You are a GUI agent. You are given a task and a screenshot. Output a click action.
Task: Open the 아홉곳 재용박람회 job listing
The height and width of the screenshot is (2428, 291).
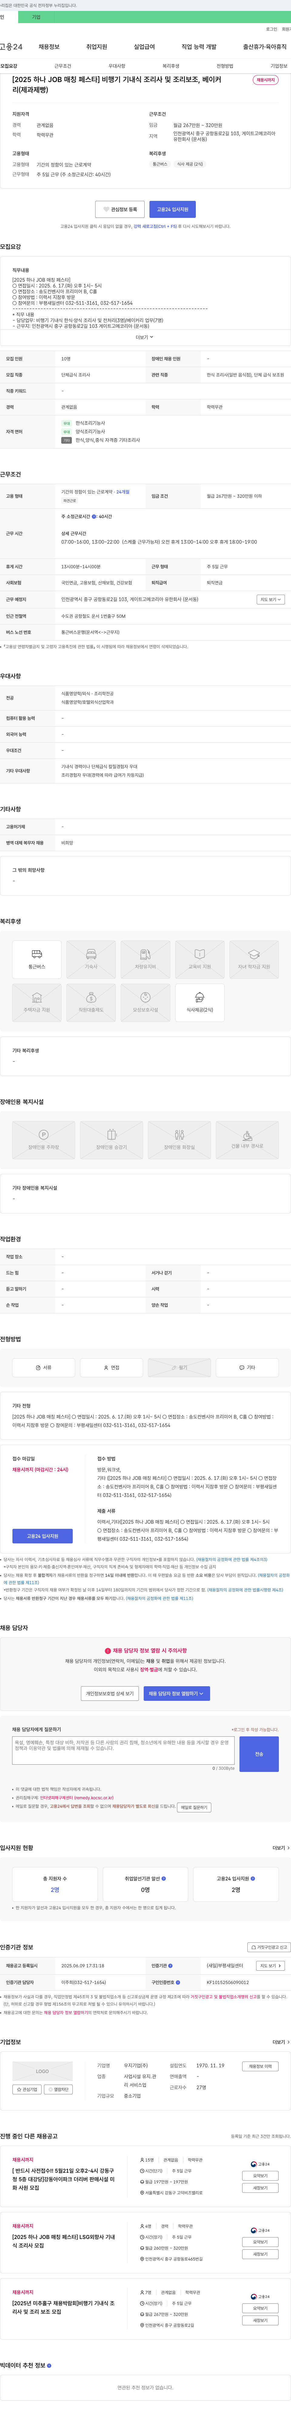tap(64, 2307)
